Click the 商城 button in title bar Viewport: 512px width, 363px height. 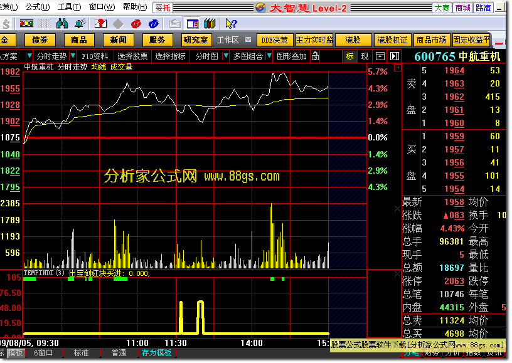point(462,8)
